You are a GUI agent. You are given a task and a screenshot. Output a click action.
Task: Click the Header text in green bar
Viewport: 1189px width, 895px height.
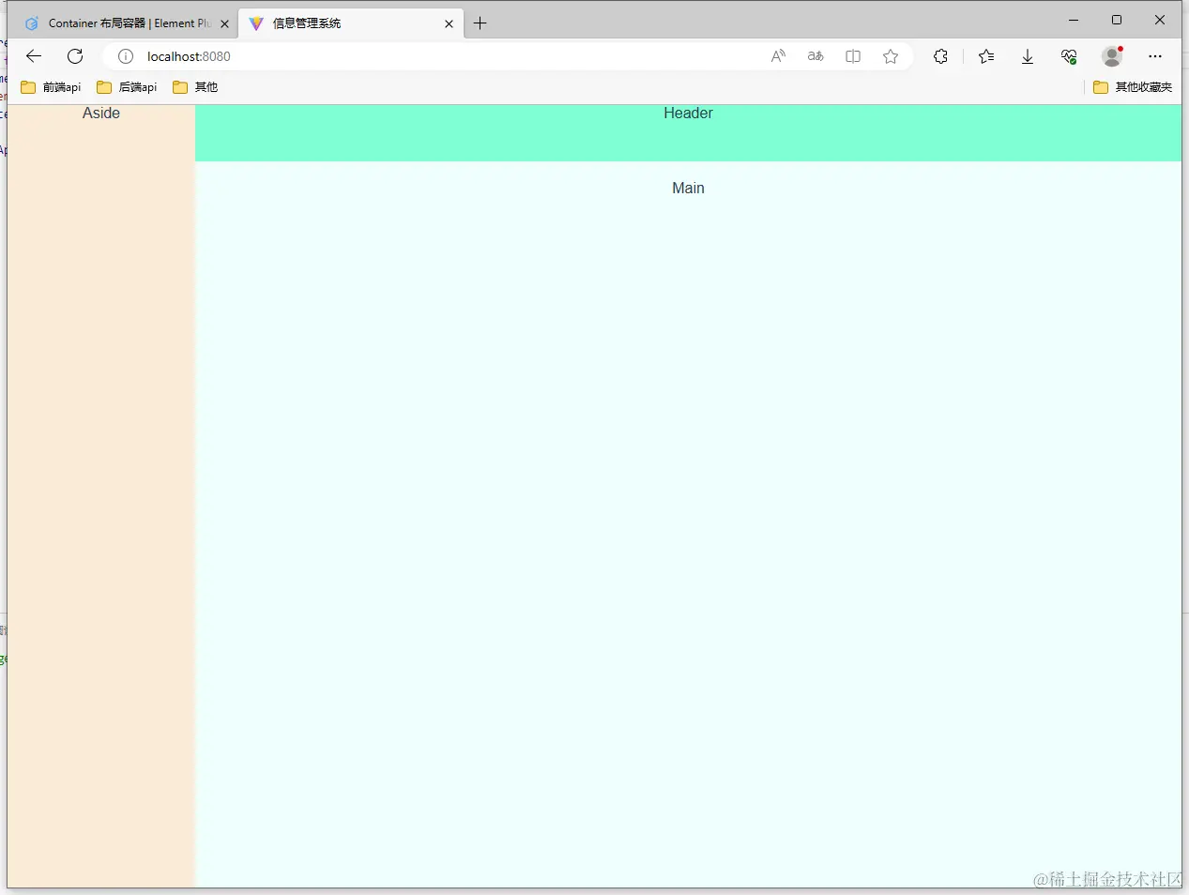688,114
